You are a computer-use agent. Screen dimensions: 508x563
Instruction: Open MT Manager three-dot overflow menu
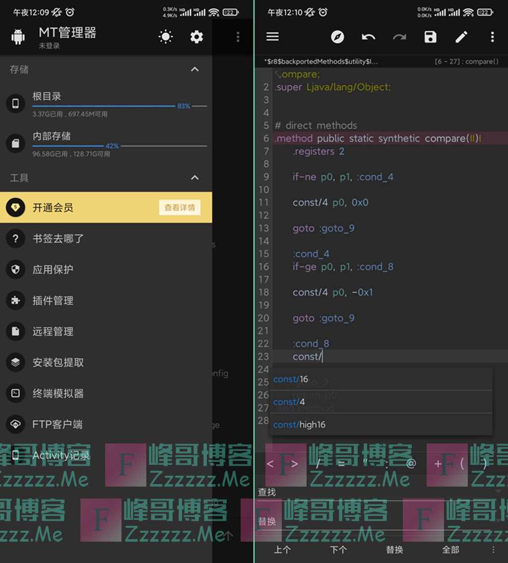(x=238, y=37)
